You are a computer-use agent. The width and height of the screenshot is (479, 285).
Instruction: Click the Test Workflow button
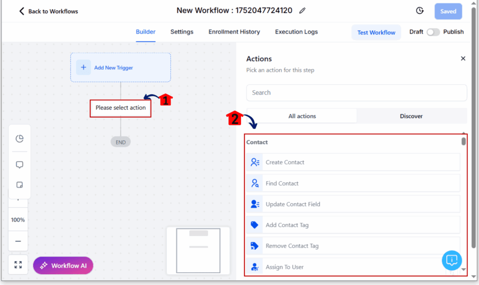click(x=376, y=32)
